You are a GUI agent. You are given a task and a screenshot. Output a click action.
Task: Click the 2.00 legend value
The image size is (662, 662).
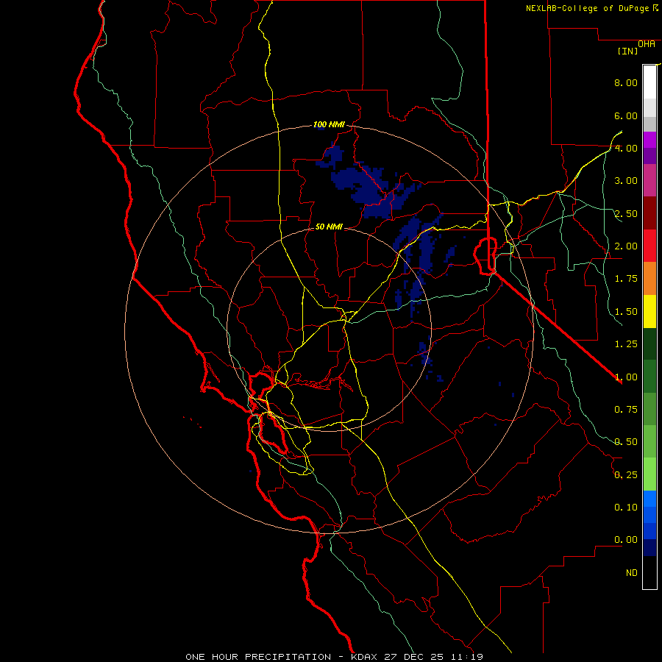tap(626, 246)
